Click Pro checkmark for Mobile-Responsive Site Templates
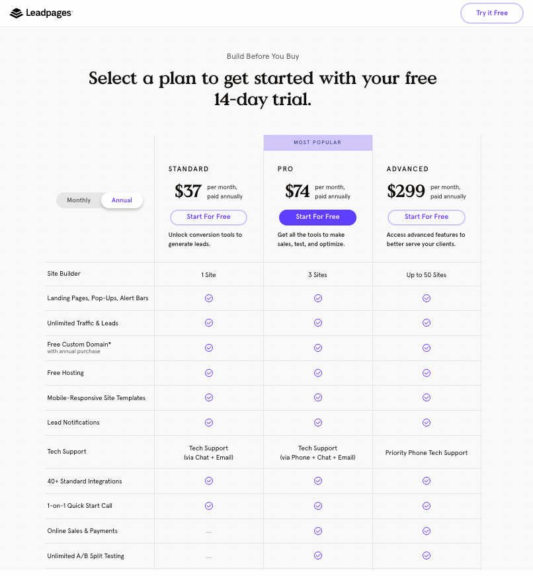 pos(318,397)
